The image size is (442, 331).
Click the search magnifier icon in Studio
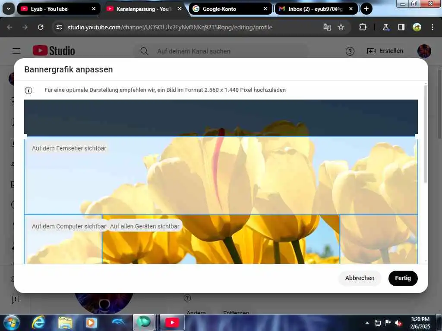coord(144,51)
